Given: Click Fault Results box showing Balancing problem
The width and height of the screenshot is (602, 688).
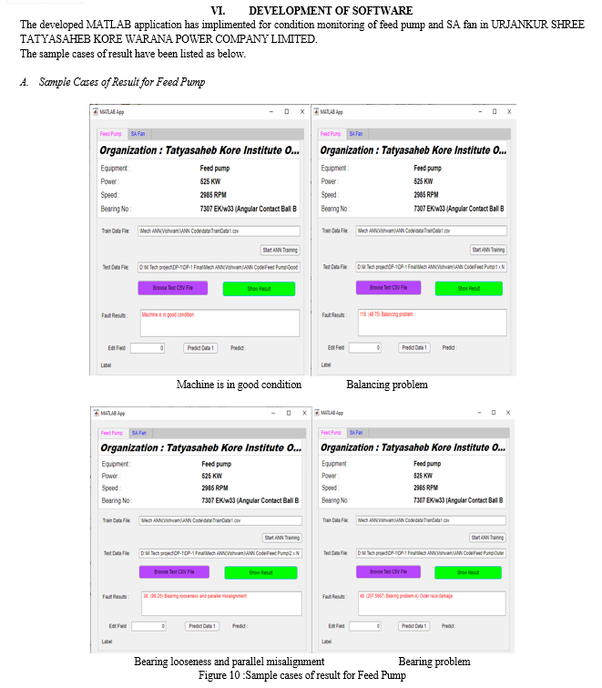Looking at the screenshot, I should 433,323.
